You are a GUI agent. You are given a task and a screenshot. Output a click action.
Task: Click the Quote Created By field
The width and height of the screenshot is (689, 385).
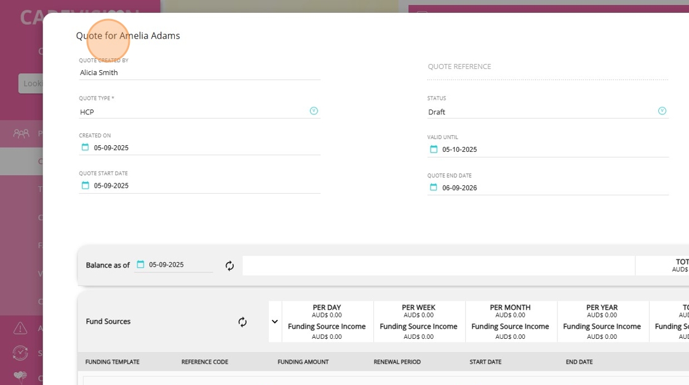[199, 73]
